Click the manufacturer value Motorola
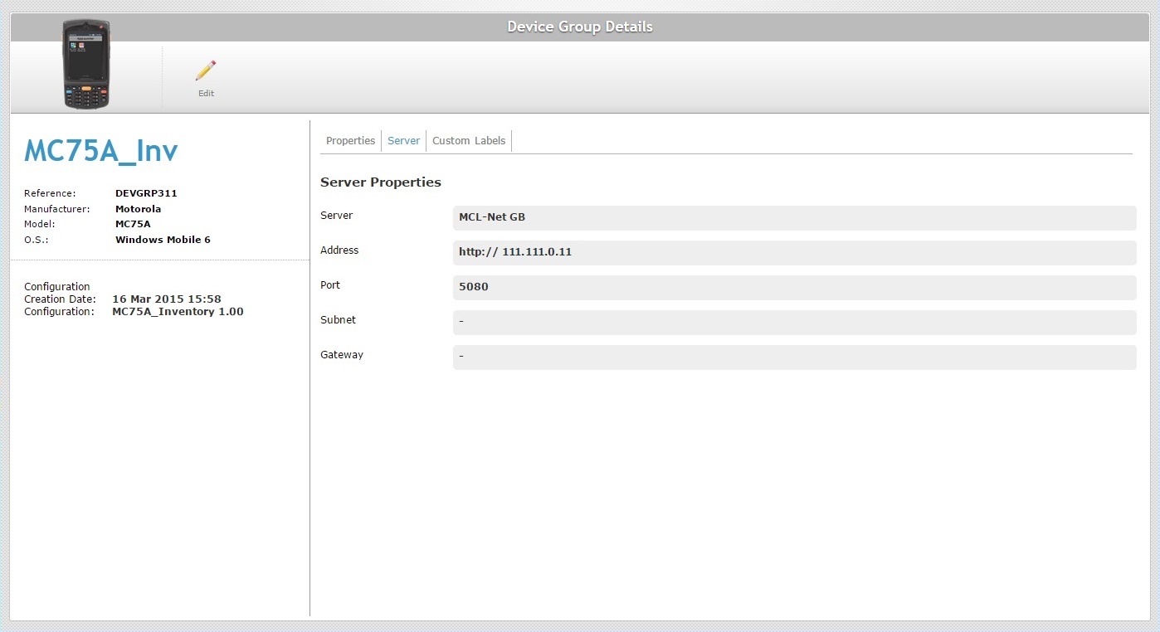1160x632 pixels. [139, 209]
